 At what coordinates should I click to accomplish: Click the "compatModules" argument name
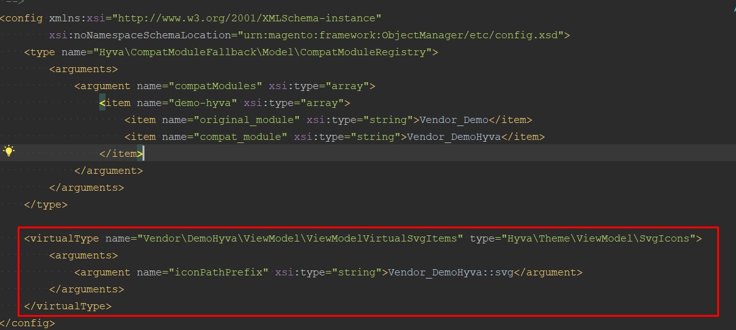[x=215, y=86]
